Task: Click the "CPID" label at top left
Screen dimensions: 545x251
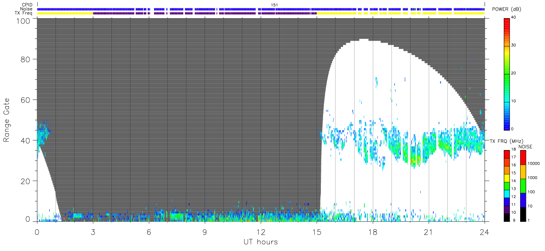Action: pos(28,5)
